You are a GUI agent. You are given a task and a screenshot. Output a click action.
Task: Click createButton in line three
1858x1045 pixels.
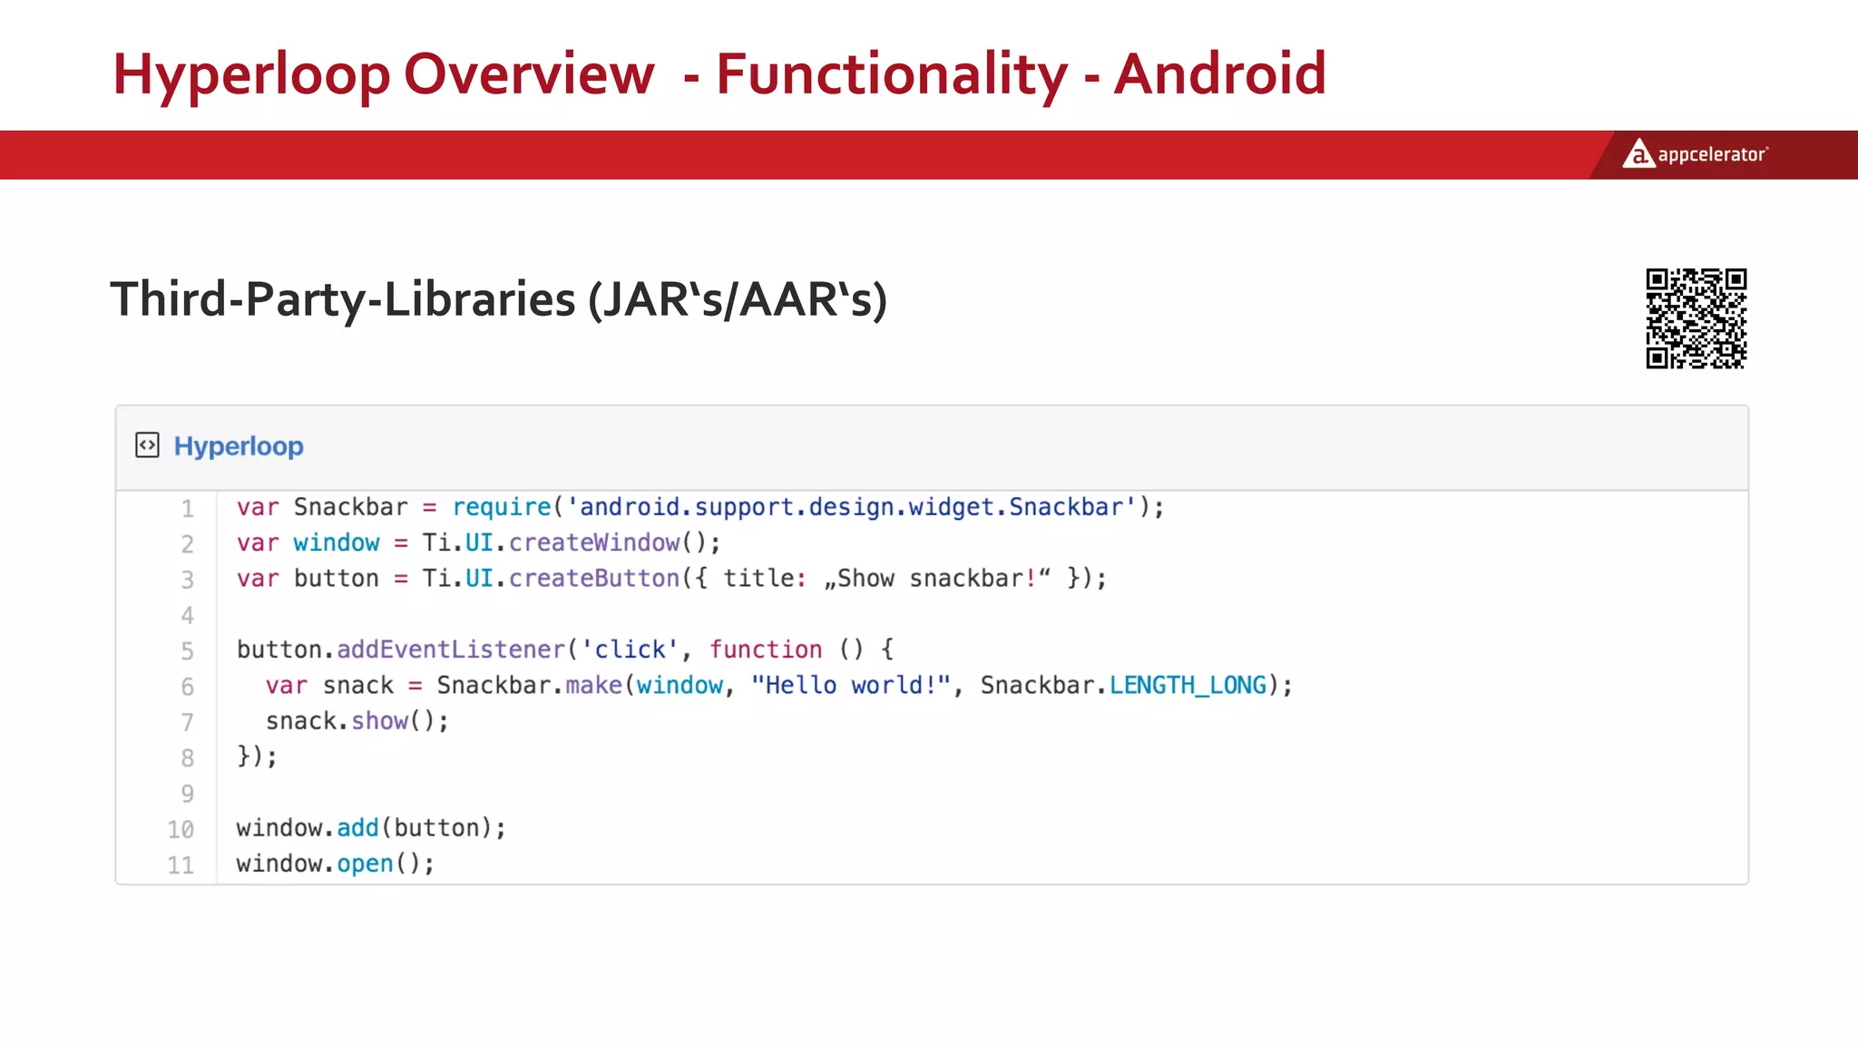click(x=594, y=578)
